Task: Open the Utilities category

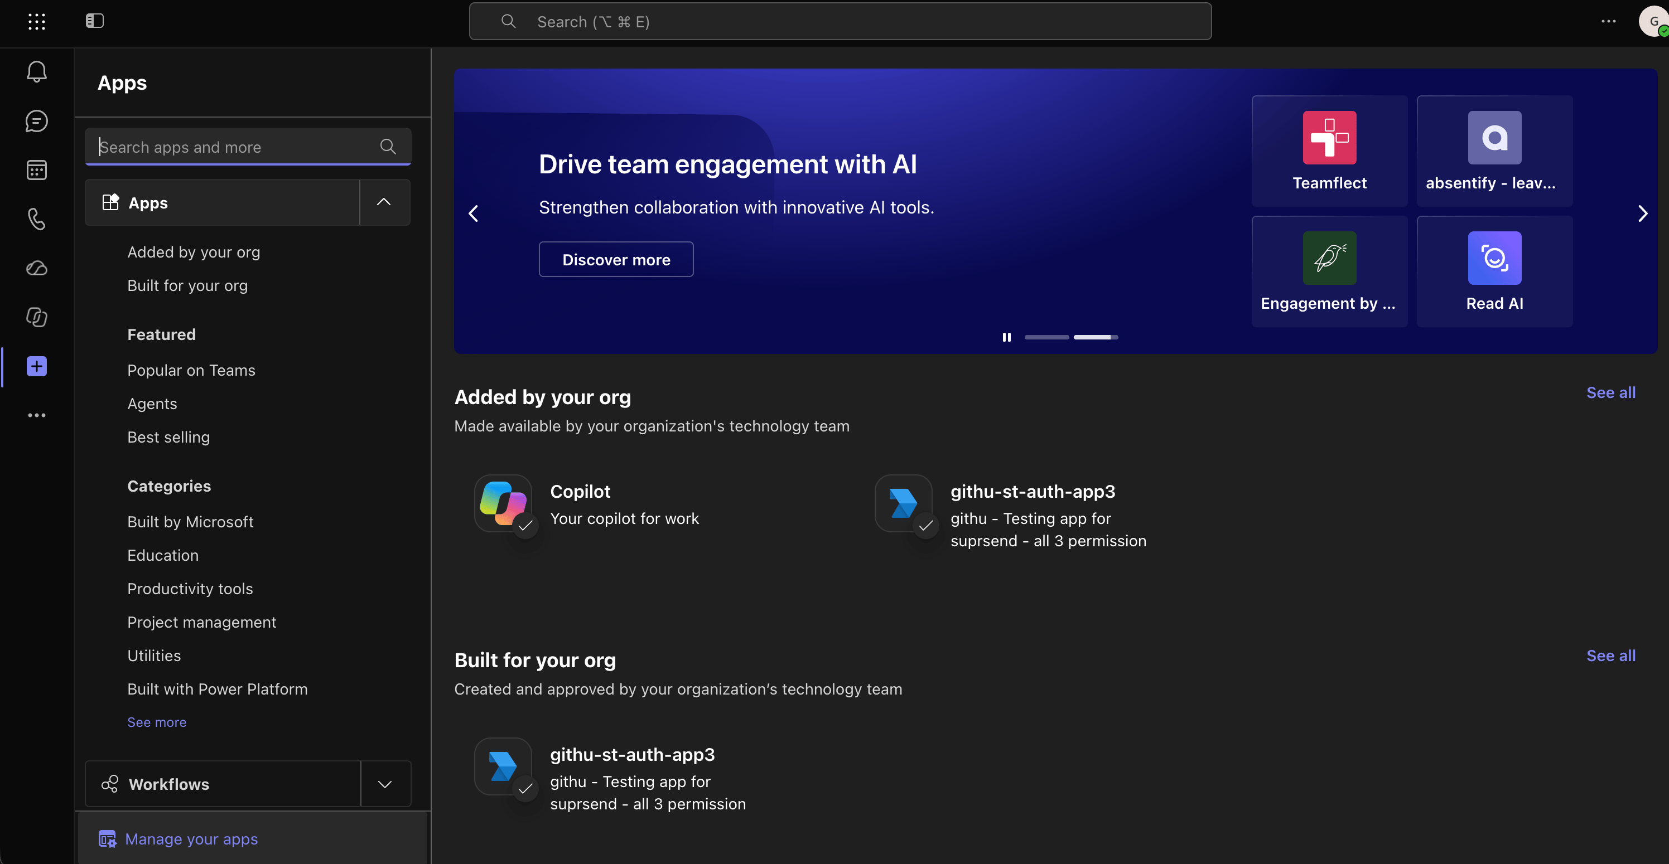Action: tap(154, 656)
